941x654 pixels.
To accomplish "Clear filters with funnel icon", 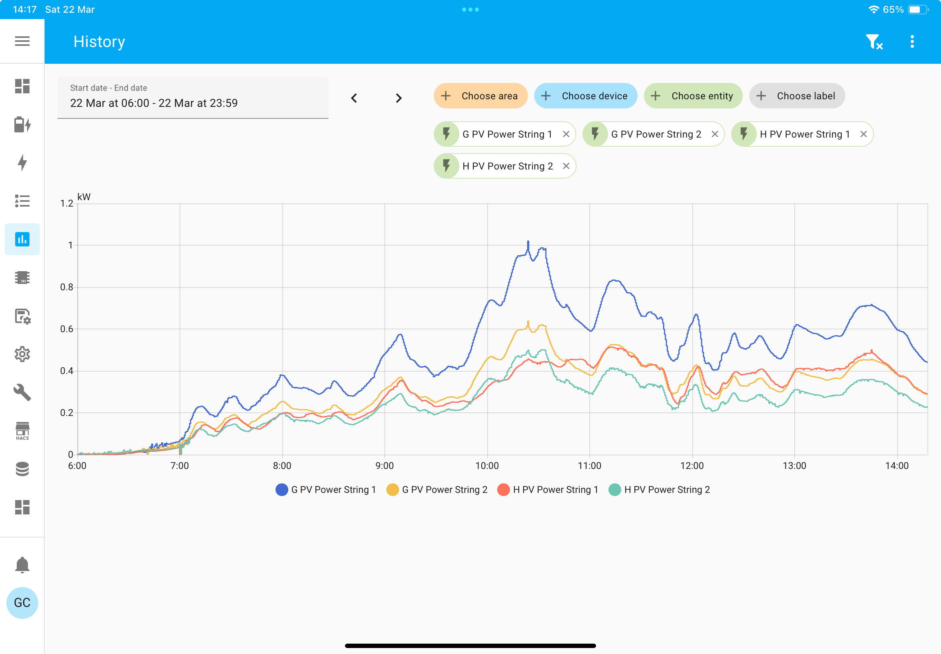I will coord(874,41).
